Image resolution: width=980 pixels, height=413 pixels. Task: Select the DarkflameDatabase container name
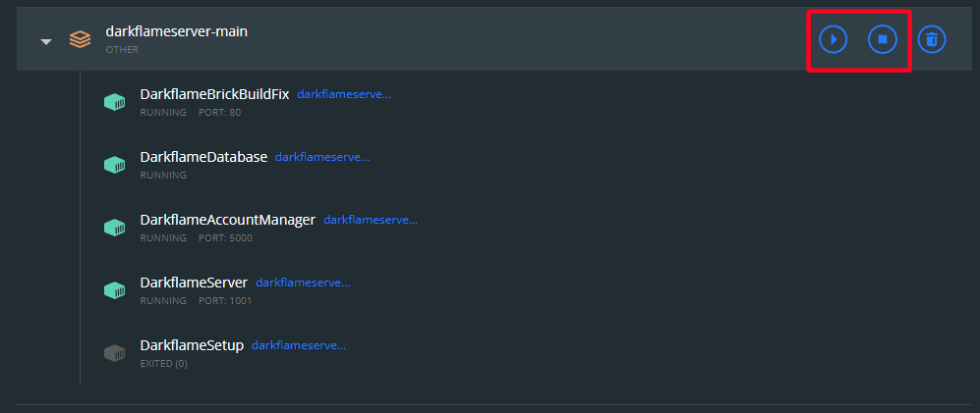203,157
